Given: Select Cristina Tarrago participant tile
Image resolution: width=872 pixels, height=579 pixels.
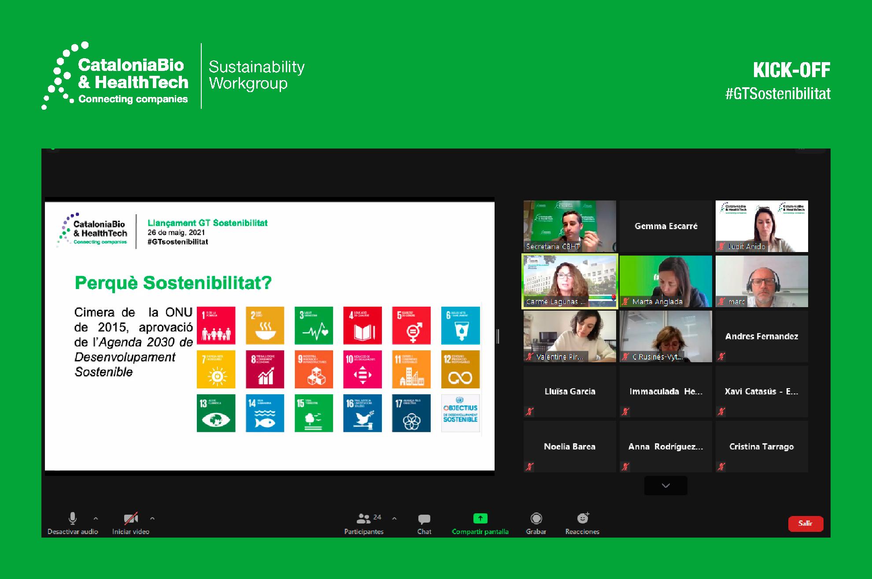Looking at the screenshot, I should click(x=762, y=446).
